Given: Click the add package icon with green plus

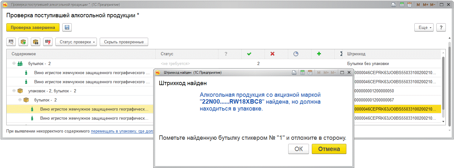Looking at the screenshot, I should pos(24,42).
